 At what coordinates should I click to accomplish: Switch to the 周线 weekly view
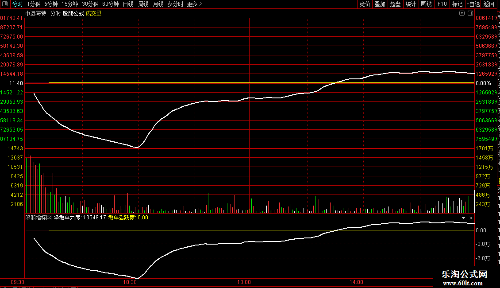click(x=143, y=4)
